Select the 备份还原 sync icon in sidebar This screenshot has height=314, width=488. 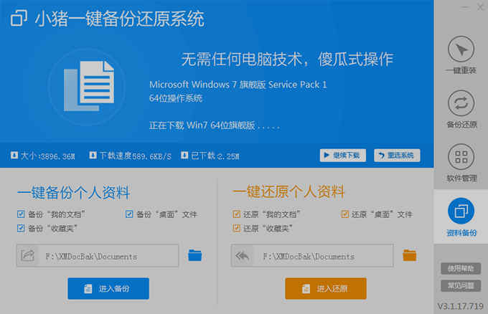pyautogui.click(x=461, y=103)
